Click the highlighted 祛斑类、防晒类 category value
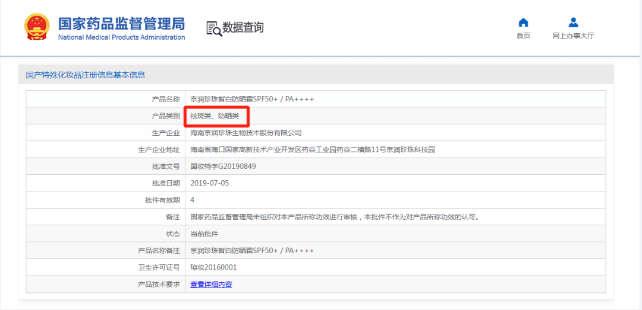The height and width of the screenshot is (310, 642). pos(215,116)
